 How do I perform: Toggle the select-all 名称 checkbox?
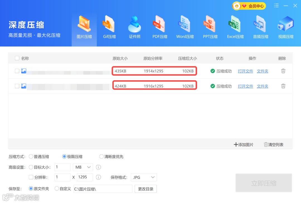[x=17, y=58]
